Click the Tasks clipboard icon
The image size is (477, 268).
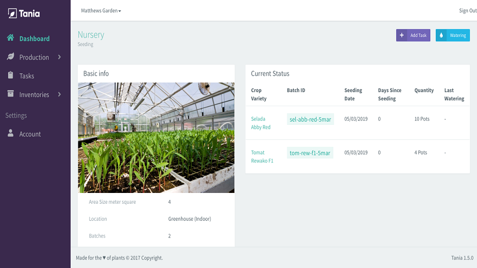click(10, 75)
